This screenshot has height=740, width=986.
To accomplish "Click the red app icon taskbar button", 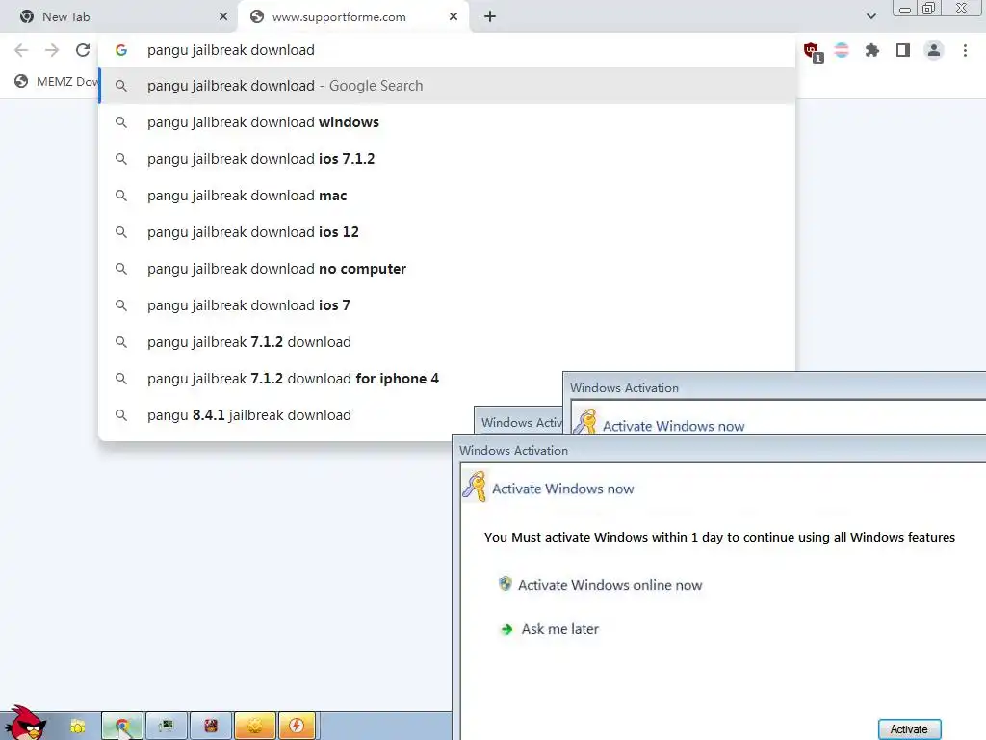I will click(x=211, y=727).
